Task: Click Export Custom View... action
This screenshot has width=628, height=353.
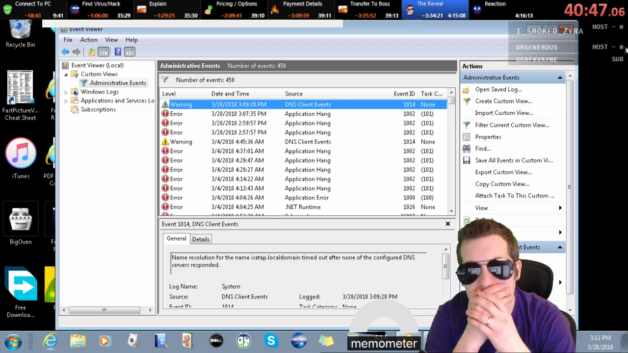Action: click(x=503, y=172)
